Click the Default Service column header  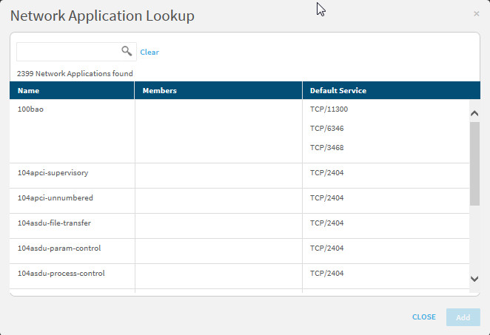pyautogui.click(x=338, y=90)
